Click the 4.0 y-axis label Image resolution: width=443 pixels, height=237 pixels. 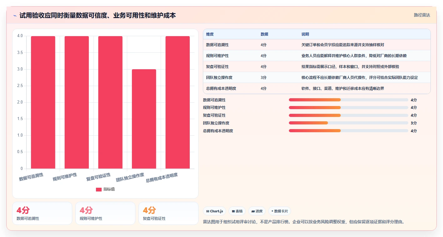click(x=20, y=36)
